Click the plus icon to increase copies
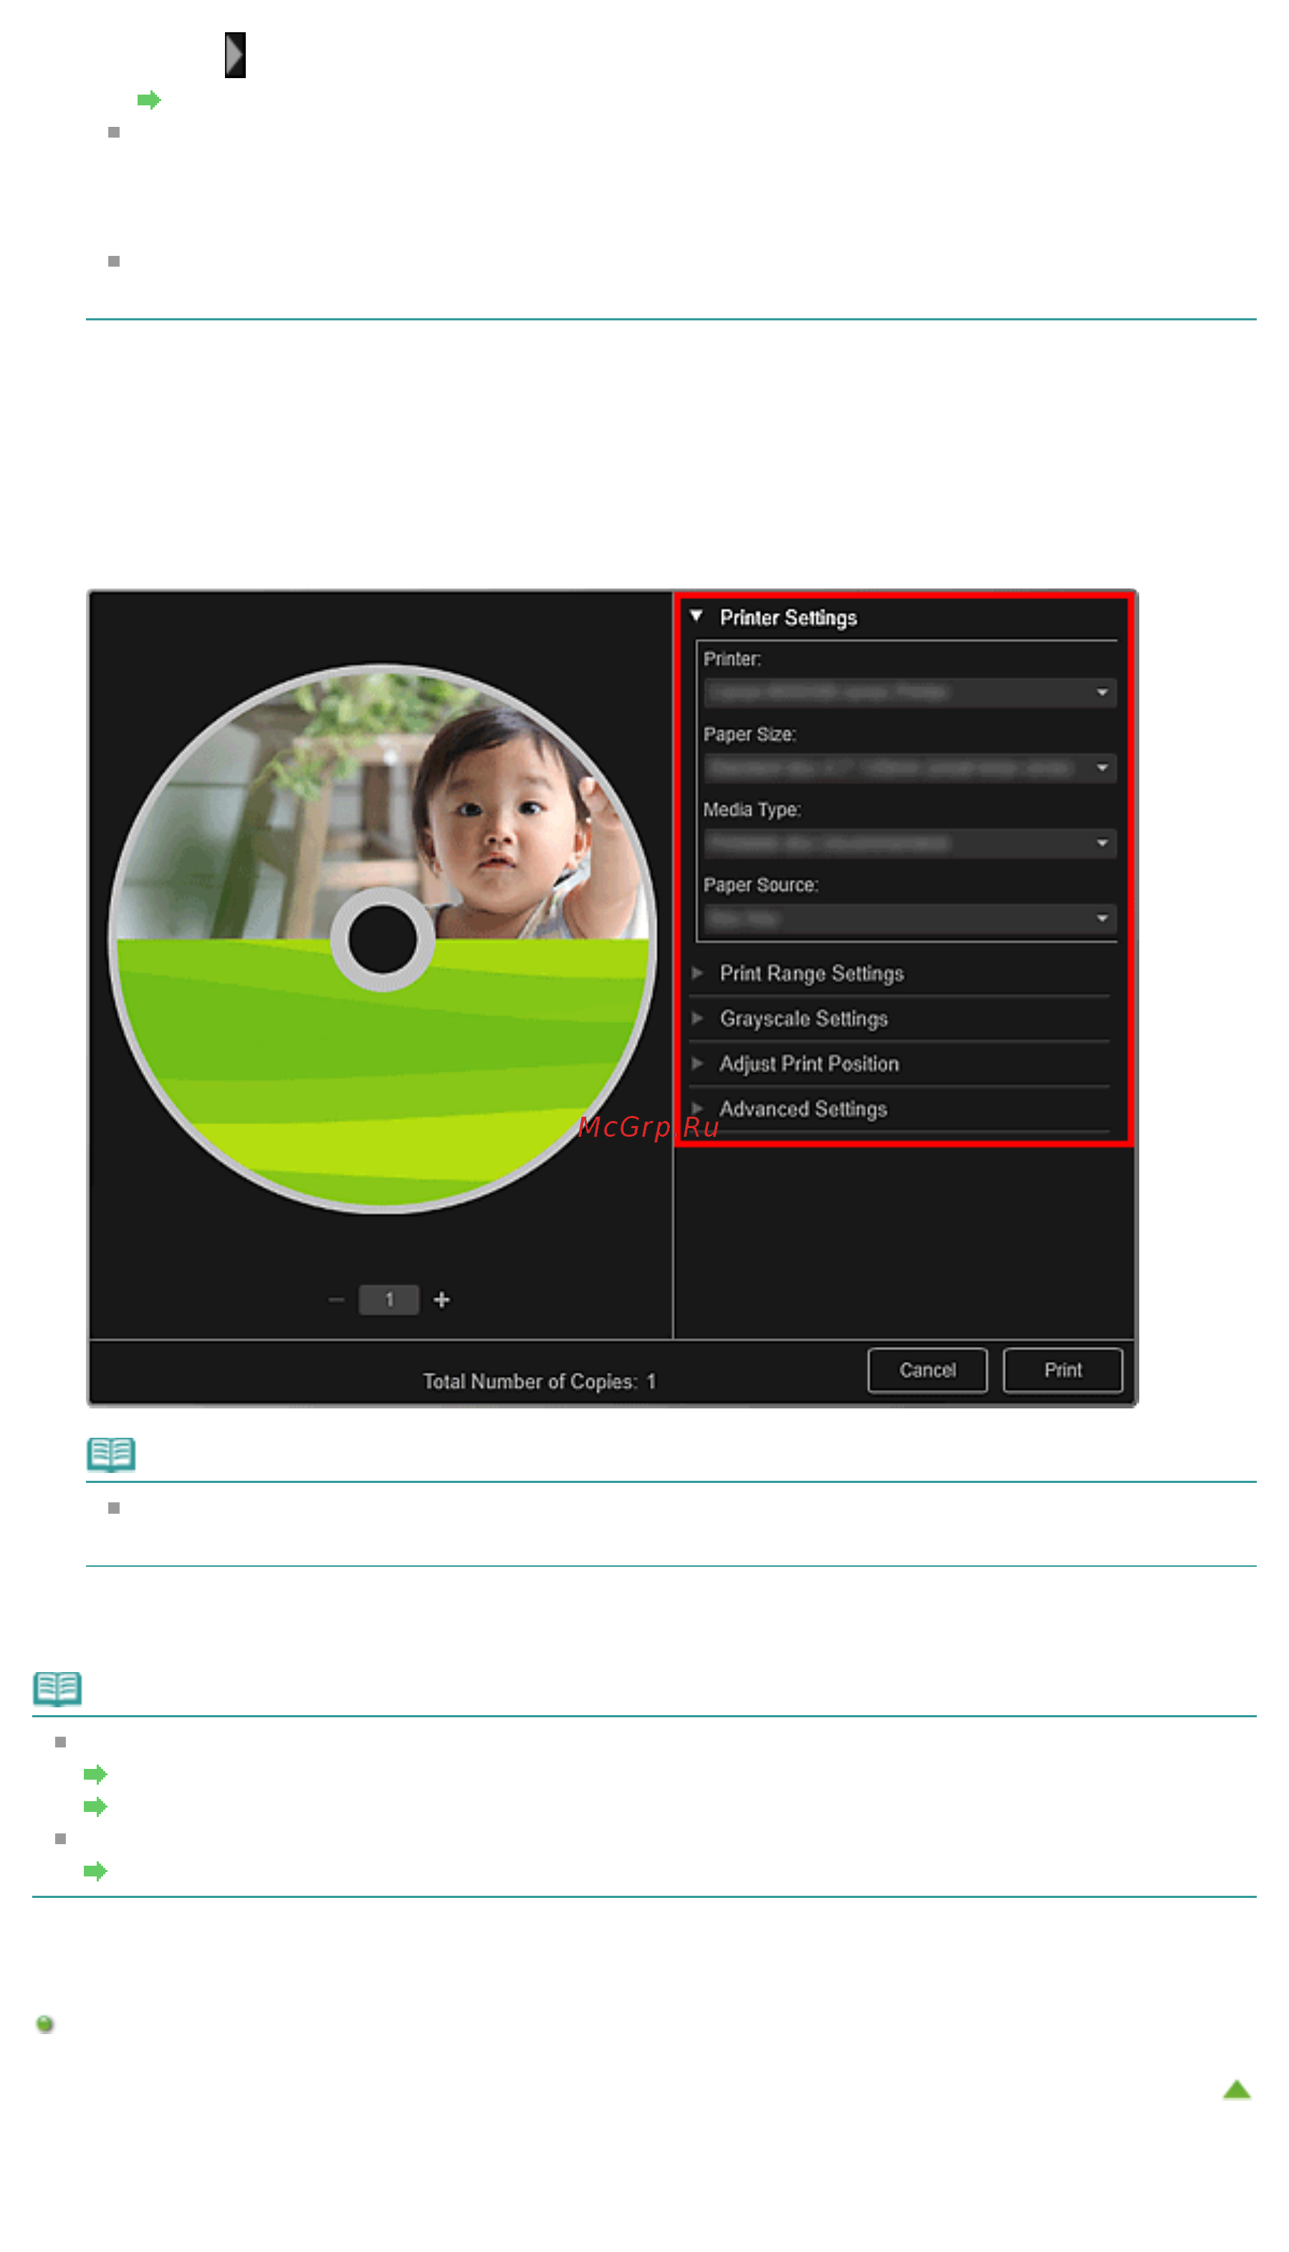The image size is (1289, 2252). (442, 1299)
